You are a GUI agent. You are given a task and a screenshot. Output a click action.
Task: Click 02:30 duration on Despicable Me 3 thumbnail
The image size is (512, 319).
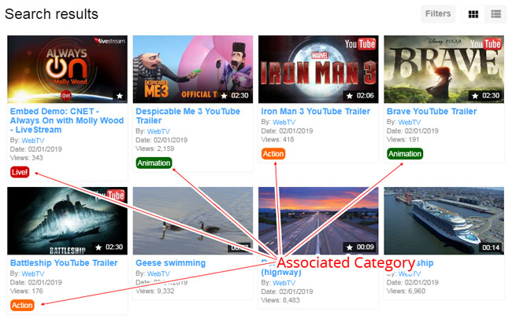tap(239, 96)
